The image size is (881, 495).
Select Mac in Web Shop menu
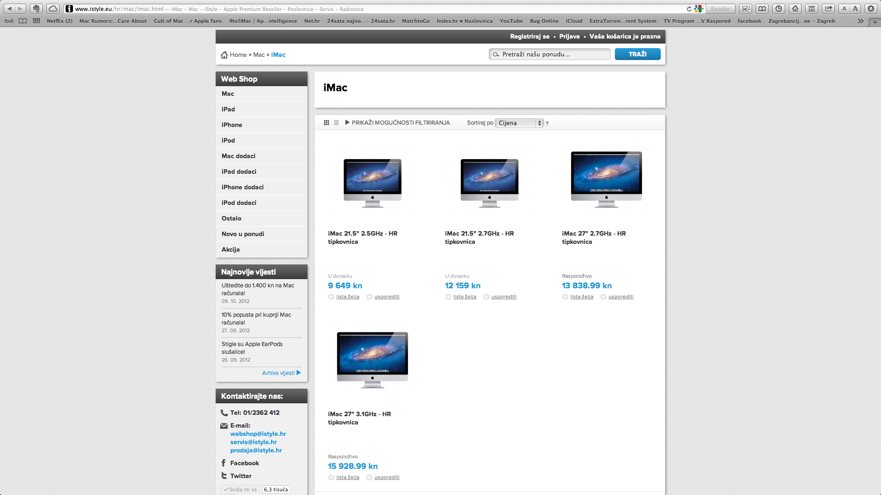tap(262, 93)
